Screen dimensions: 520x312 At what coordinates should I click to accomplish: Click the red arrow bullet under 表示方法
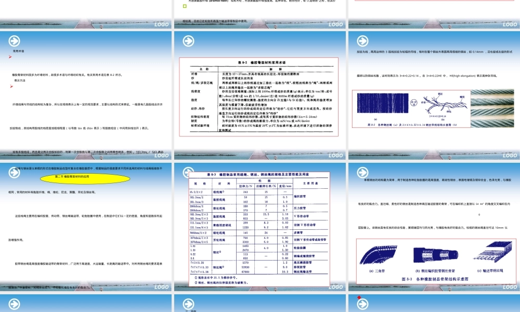tap(11, 86)
